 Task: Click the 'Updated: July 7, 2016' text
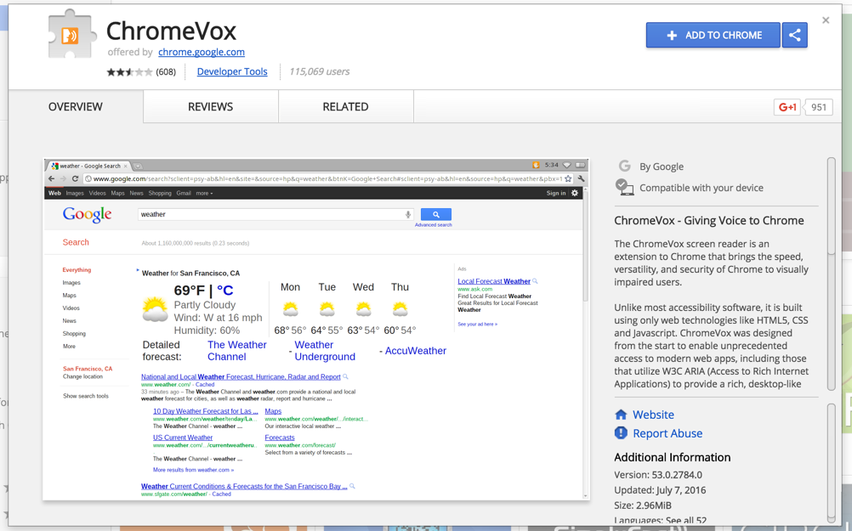(660, 489)
